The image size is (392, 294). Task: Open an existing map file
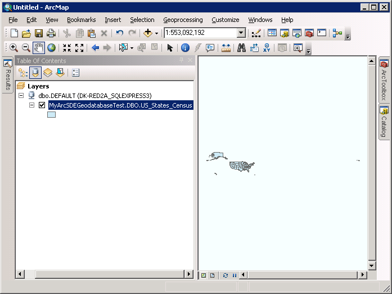point(26,33)
